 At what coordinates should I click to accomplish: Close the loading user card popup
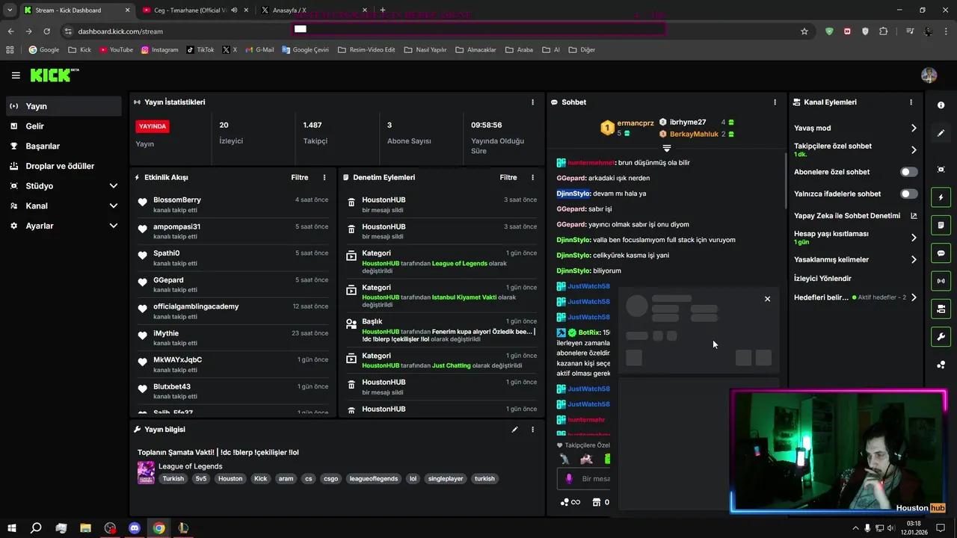coord(767,299)
